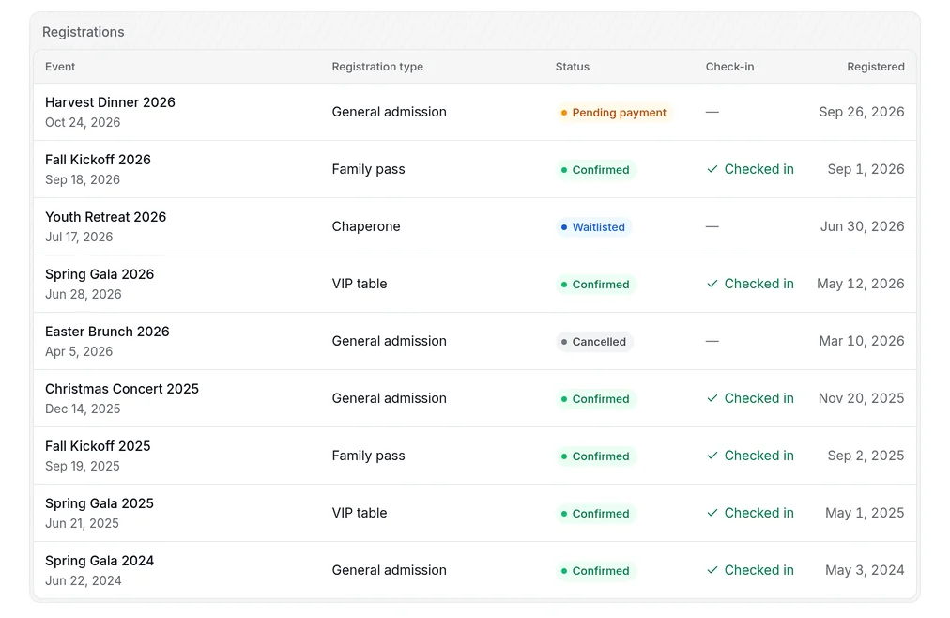Click the Apr 5, 2026 event date
The height and width of the screenshot is (618, 950).
79,351
